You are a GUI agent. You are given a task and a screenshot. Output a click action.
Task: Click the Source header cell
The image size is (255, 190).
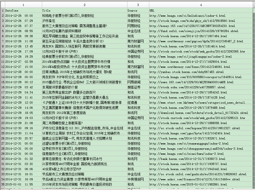click(x=138, y=10)
